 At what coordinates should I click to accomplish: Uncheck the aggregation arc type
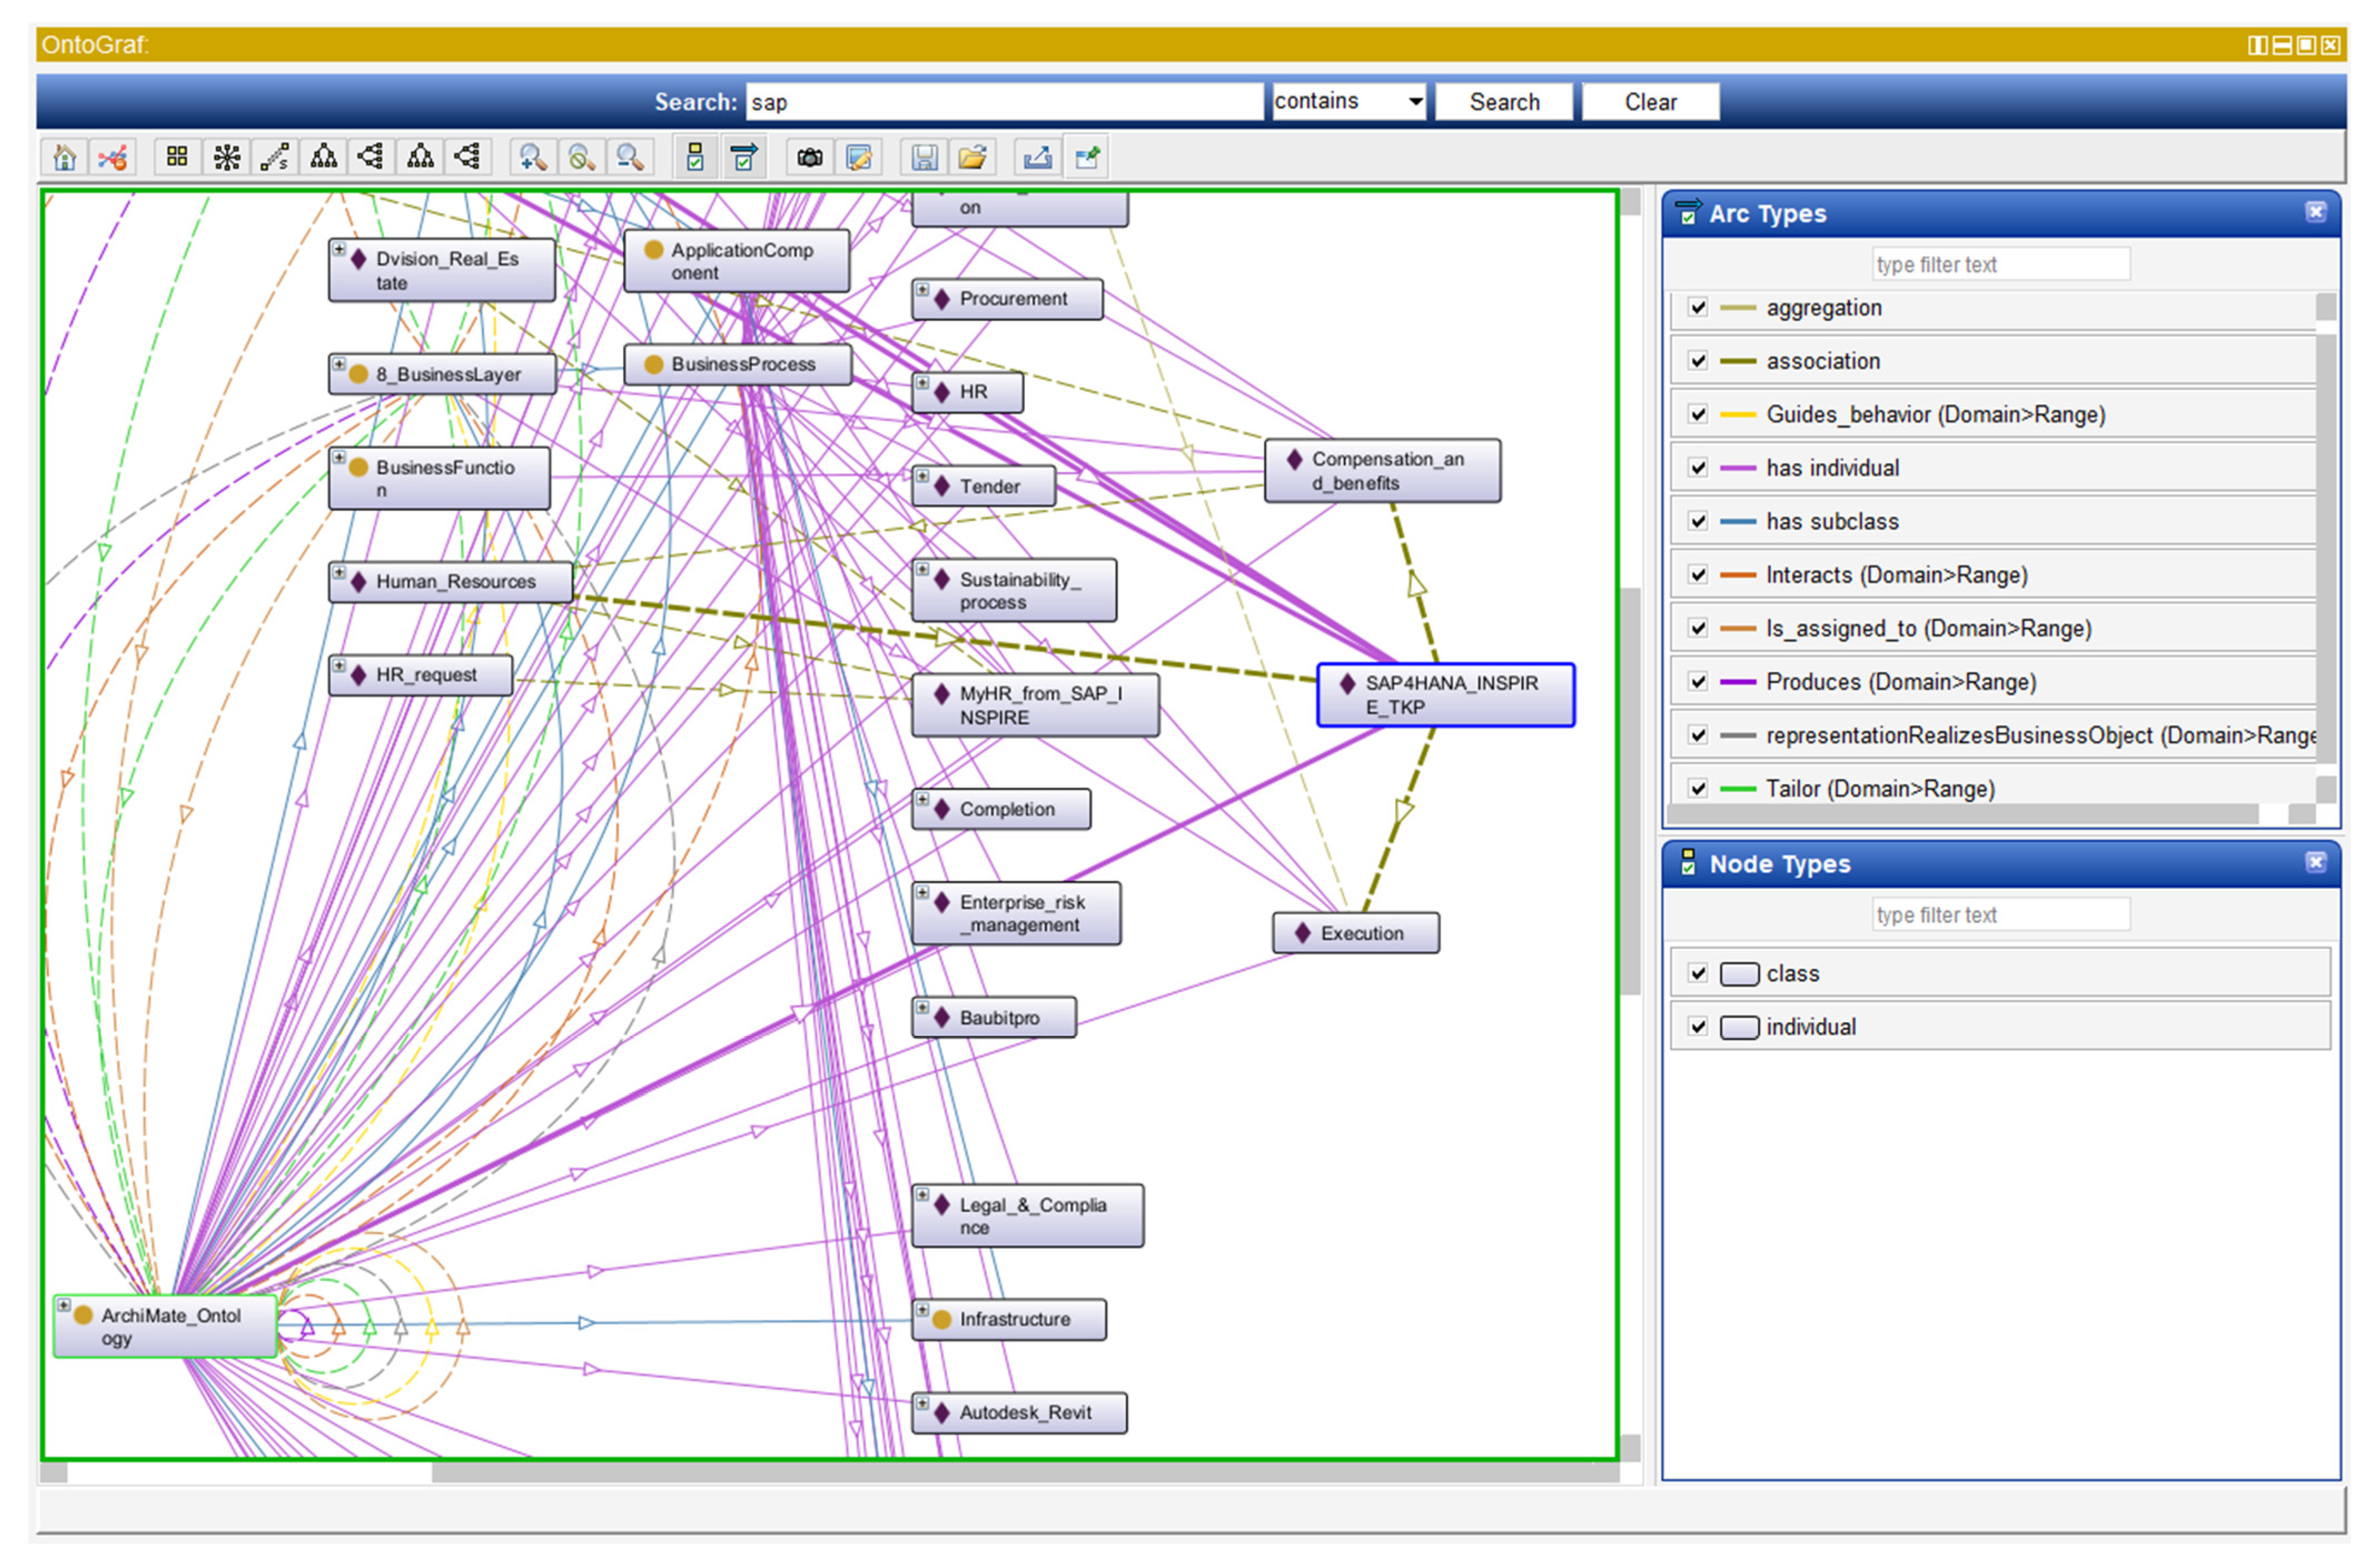coord(1698,308)
